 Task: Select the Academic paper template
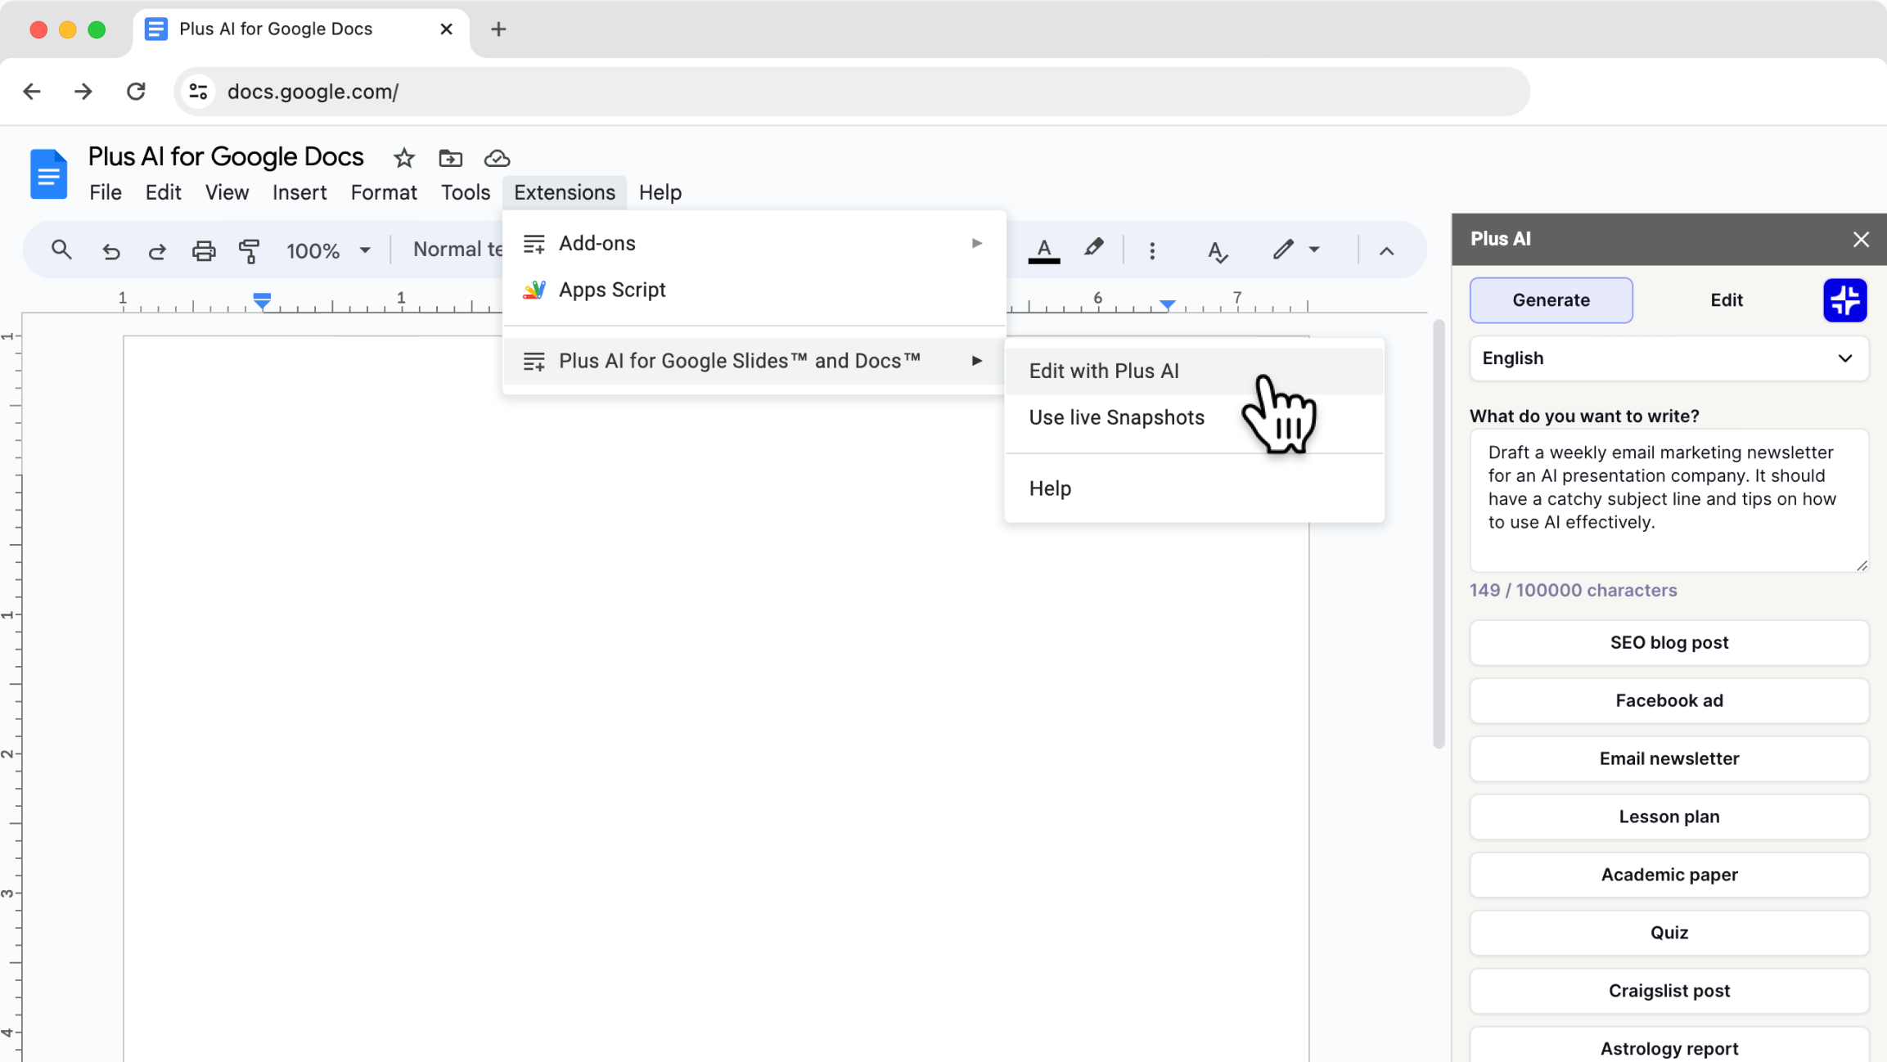(x=1669, y=875)
